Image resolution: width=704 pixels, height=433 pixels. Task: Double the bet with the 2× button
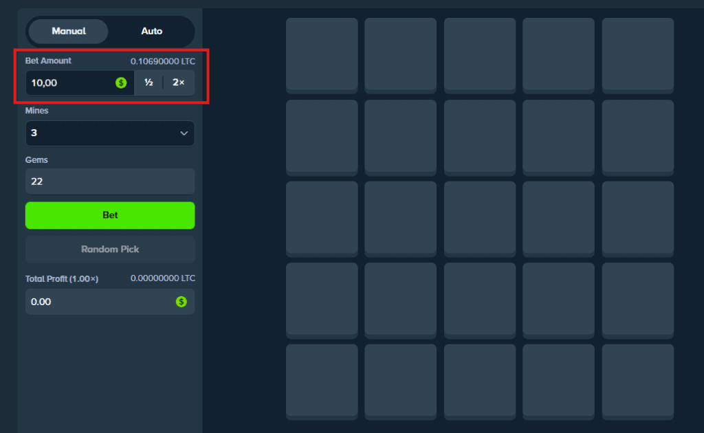point(178,82)
